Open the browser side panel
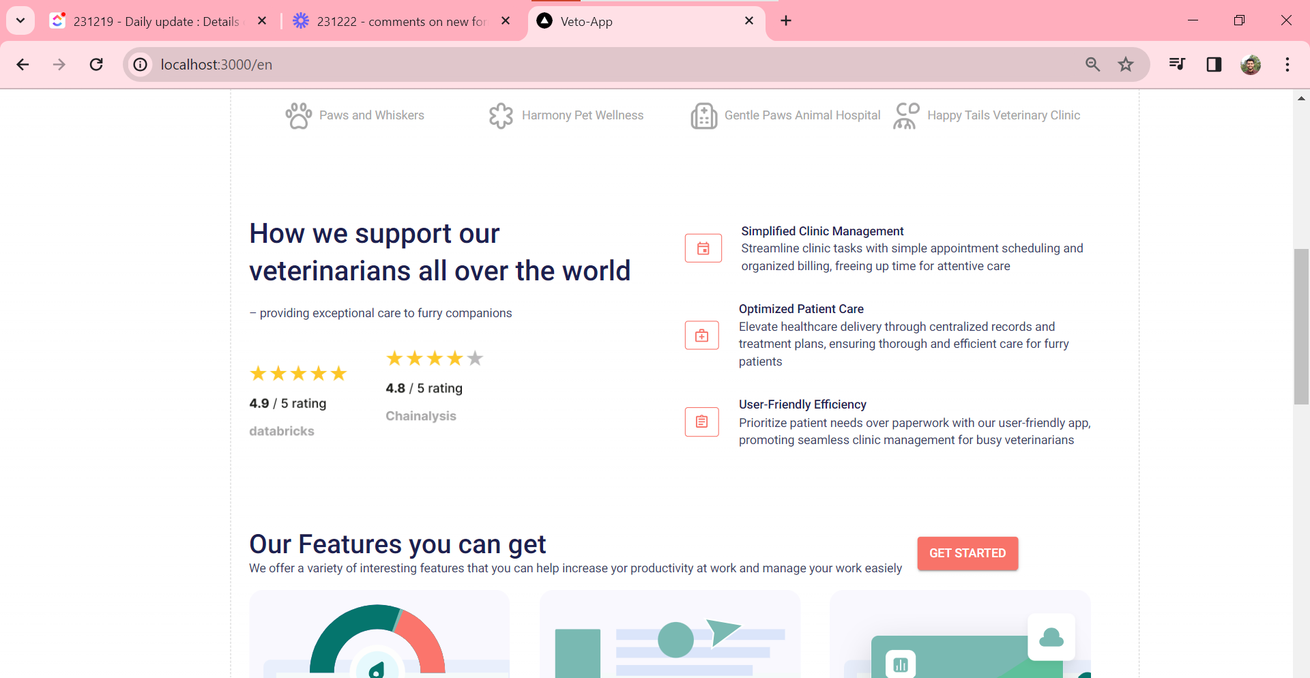Viewport: 1310px width, 678px height. (1214, 65)
